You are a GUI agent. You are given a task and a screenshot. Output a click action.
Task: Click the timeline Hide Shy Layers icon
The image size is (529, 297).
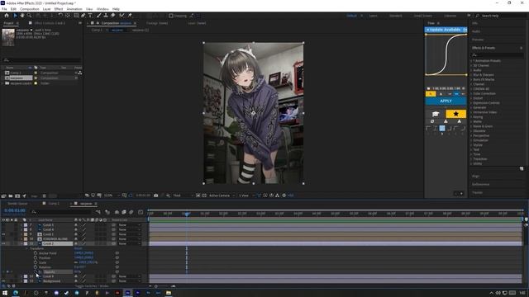click(117, 212)
